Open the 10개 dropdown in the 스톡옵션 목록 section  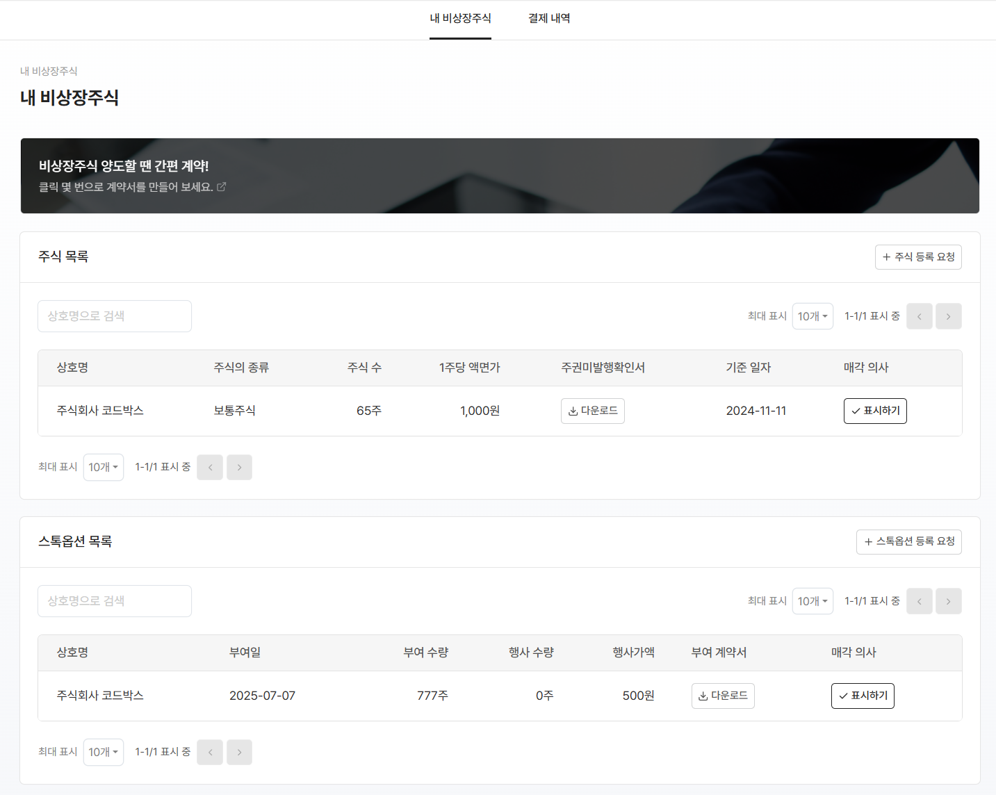(813, 601)
